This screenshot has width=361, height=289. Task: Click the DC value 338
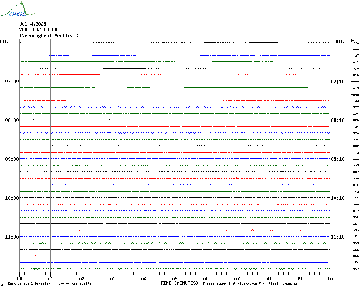pos(356,178)
